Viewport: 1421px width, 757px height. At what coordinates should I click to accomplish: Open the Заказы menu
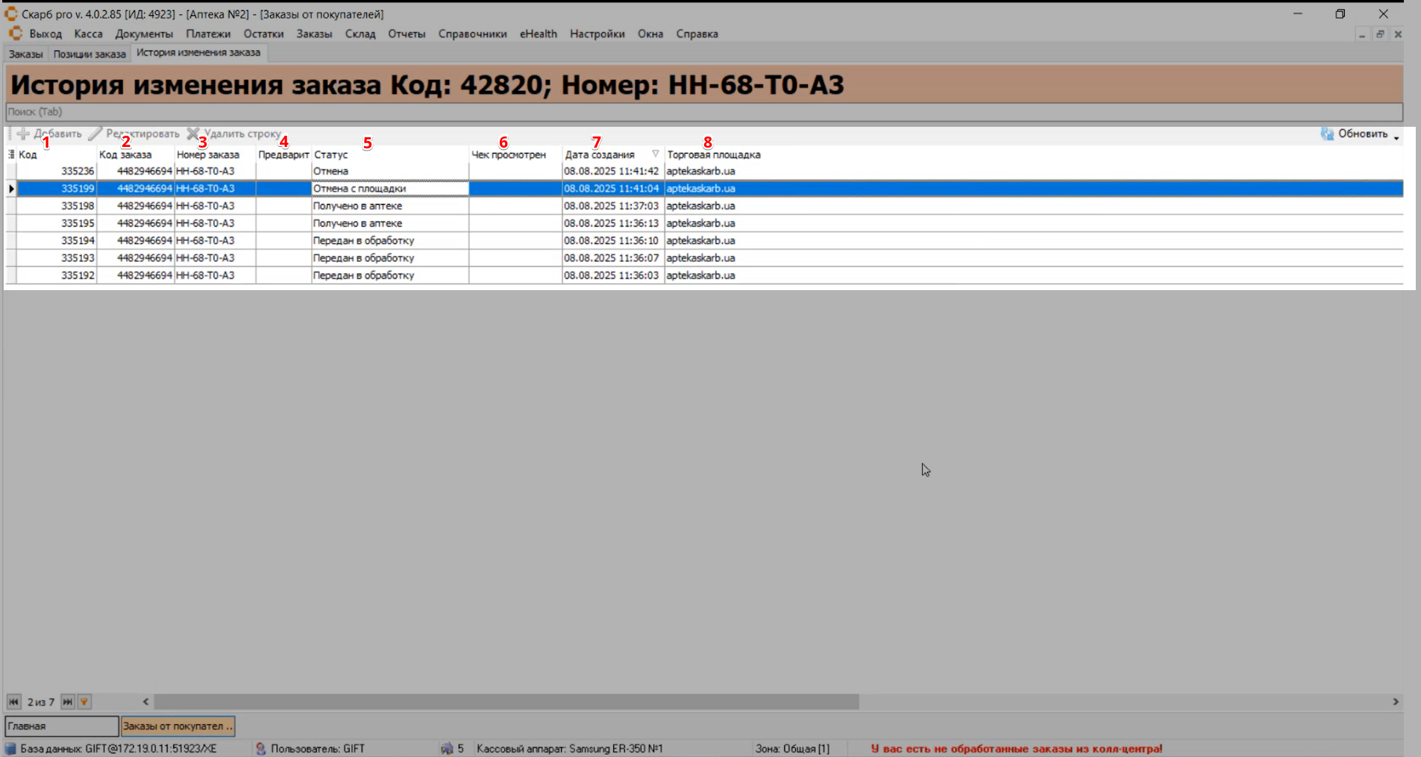point(314,34)
